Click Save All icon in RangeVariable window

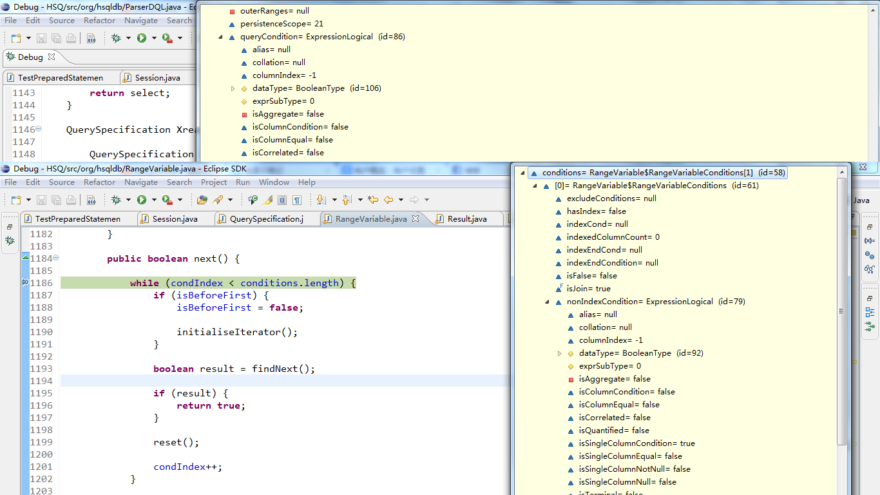56,200
